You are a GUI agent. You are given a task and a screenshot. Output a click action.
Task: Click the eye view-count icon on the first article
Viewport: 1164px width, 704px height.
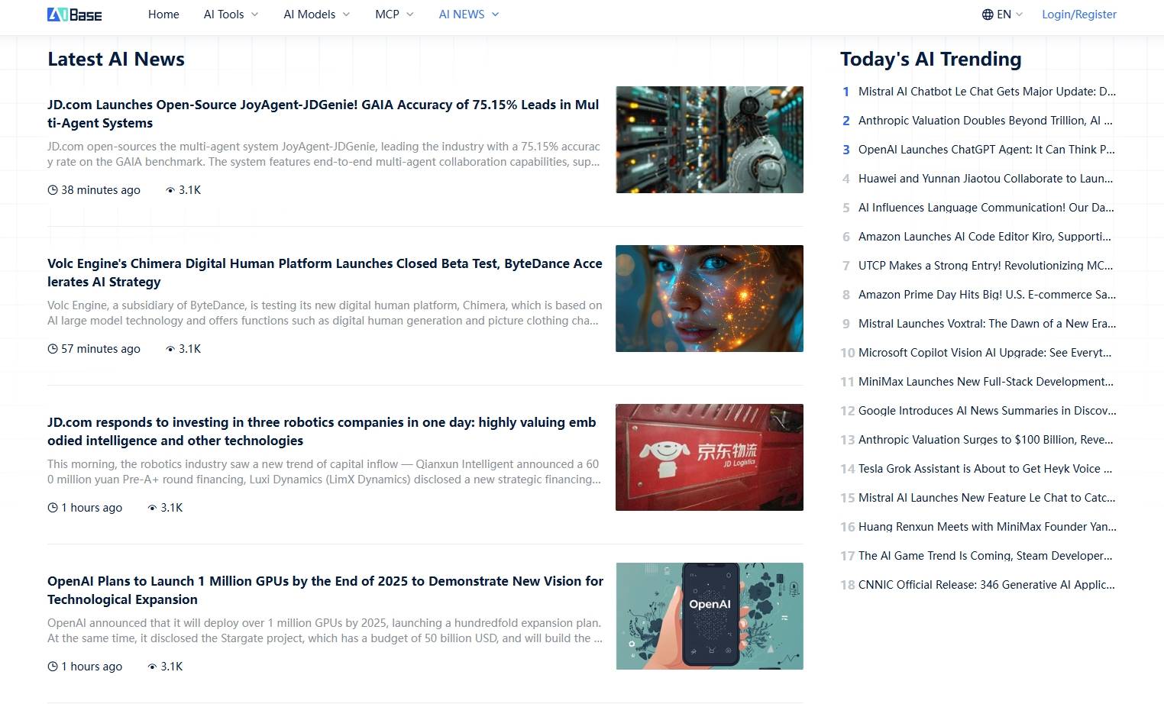(x=170, y=189)
